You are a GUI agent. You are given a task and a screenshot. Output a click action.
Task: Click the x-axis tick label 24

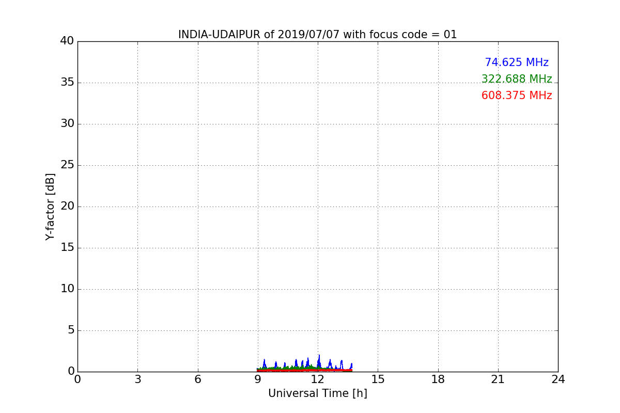click(x=558, y=379)
